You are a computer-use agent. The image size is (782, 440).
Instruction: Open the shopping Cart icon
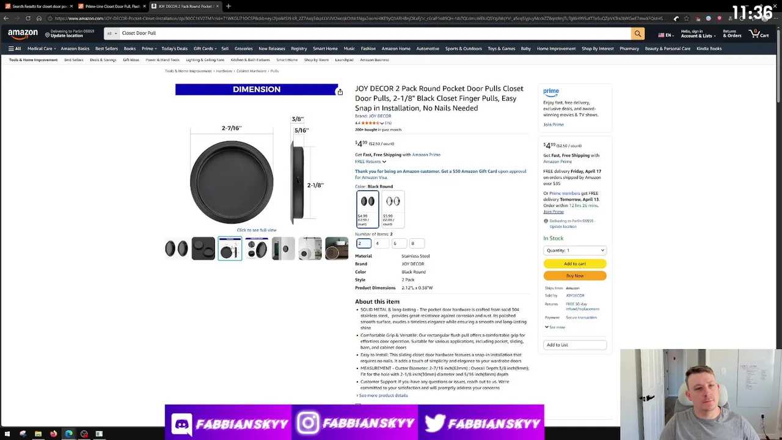pos(759,34)
